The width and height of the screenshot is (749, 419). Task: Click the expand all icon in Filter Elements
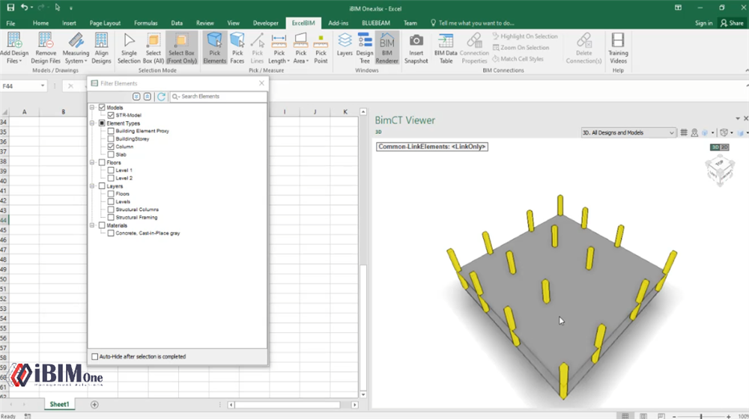tap(136, 97)
